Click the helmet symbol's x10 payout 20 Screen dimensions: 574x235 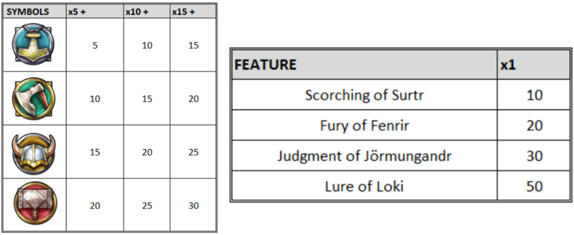tap(147, 153)
